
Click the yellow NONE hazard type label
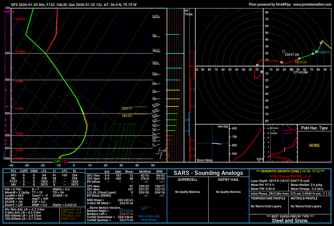click(314, 146)
